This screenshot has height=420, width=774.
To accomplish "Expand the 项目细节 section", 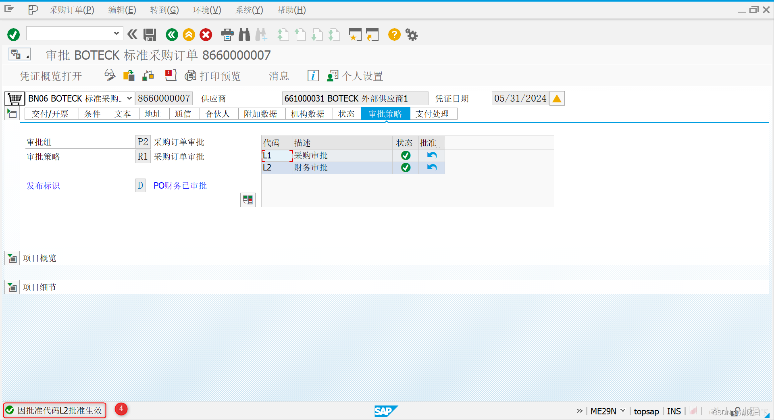I will 12,287.
